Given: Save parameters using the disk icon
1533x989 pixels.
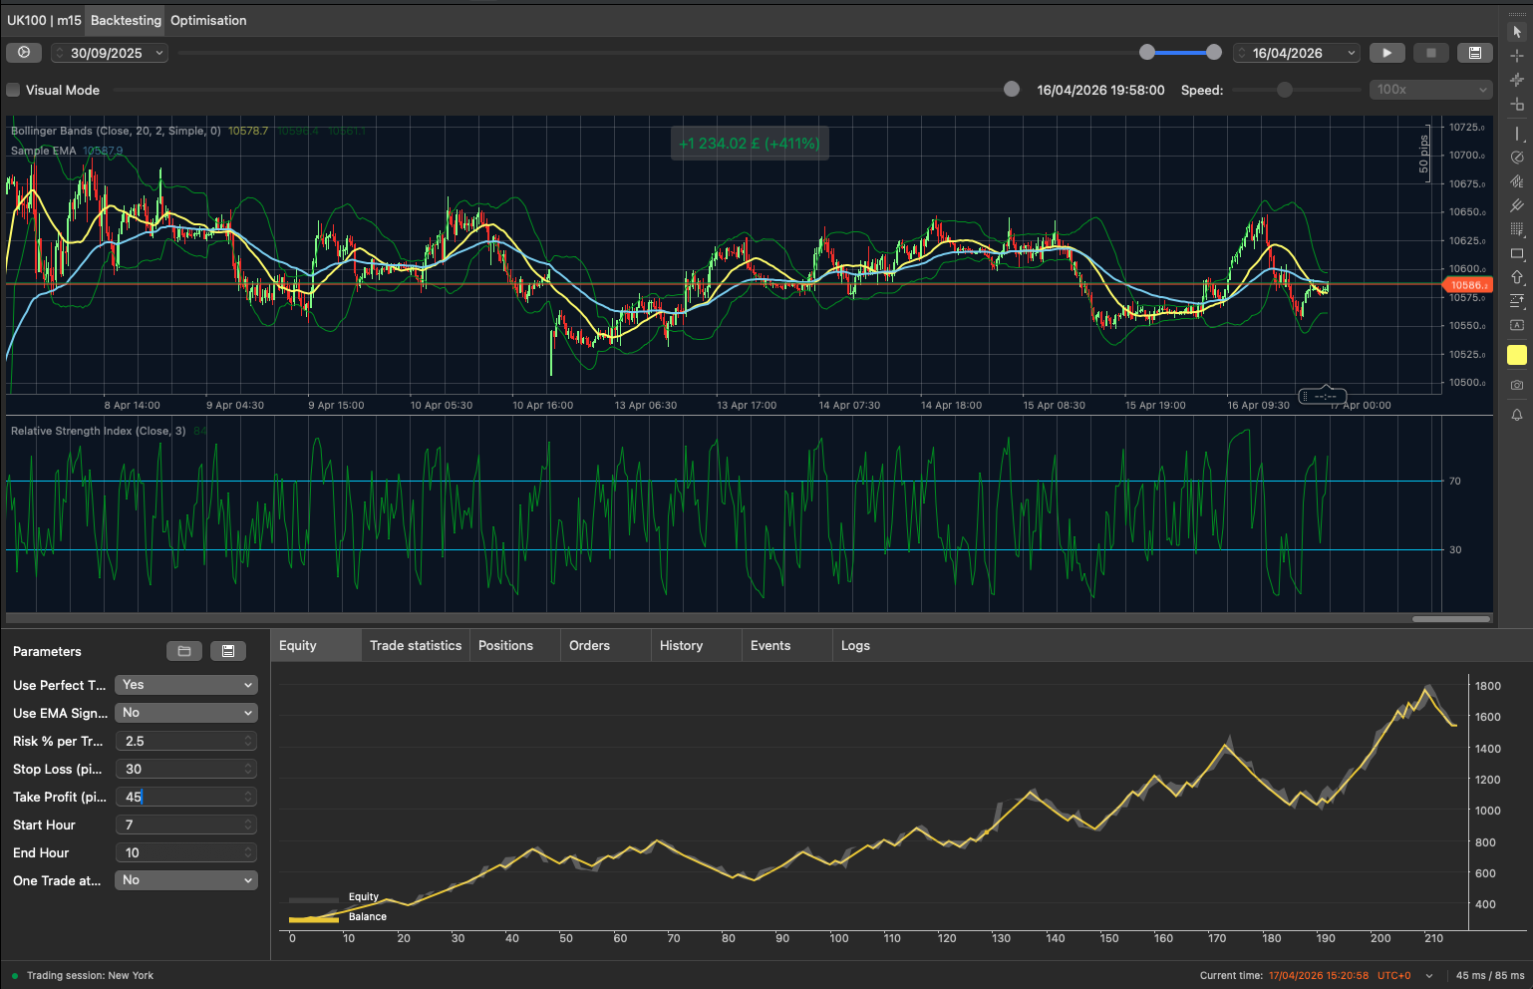Looking at the screenshot, I should (x=228, y=651).
